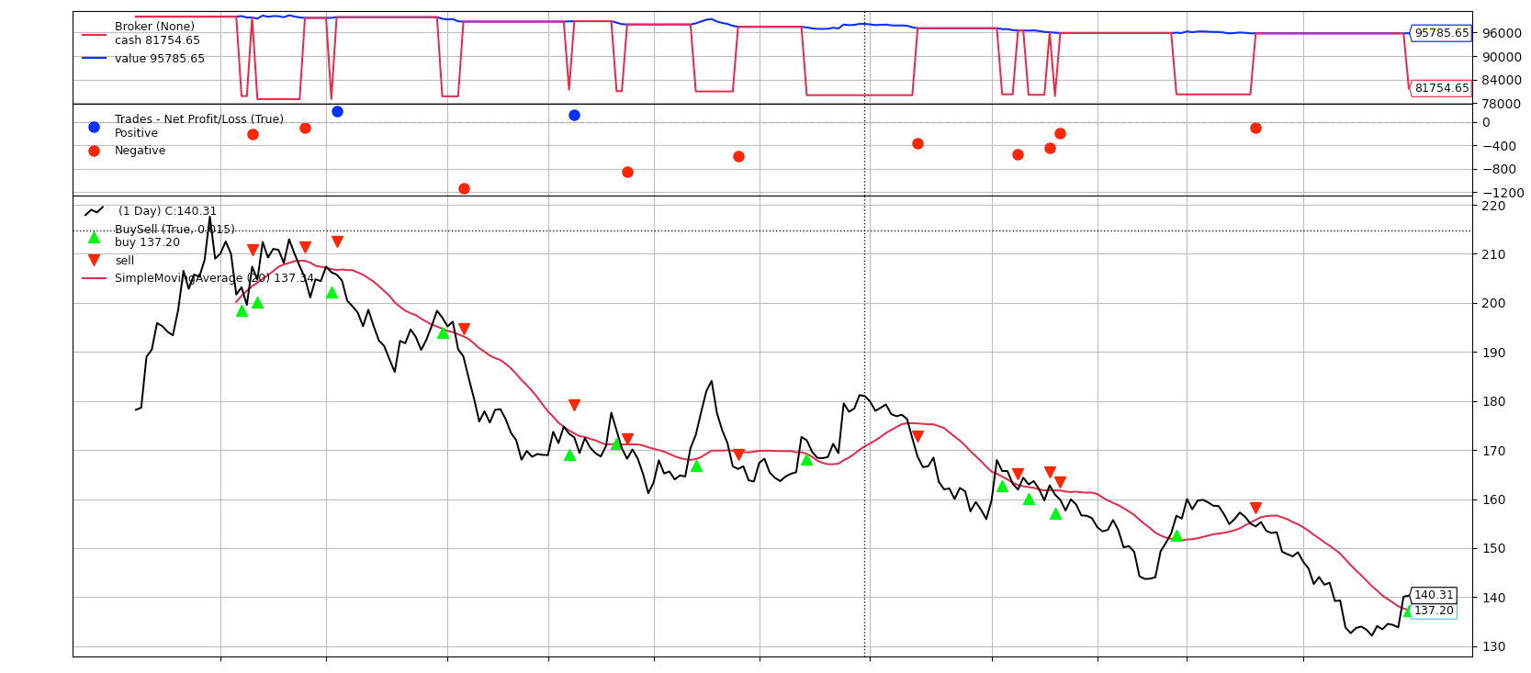Click 'BuySell (True, 0.015)' legend entry
Image resolution: width=1531 pixels, height=673 pixels.
coord(174,230)
